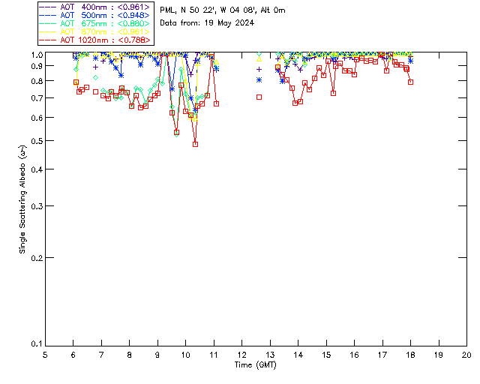Image resolution: width=480 pixels, height=384 pixels.
Task: Click the 17 hour x-axis tick label
Action: [382, 355]
